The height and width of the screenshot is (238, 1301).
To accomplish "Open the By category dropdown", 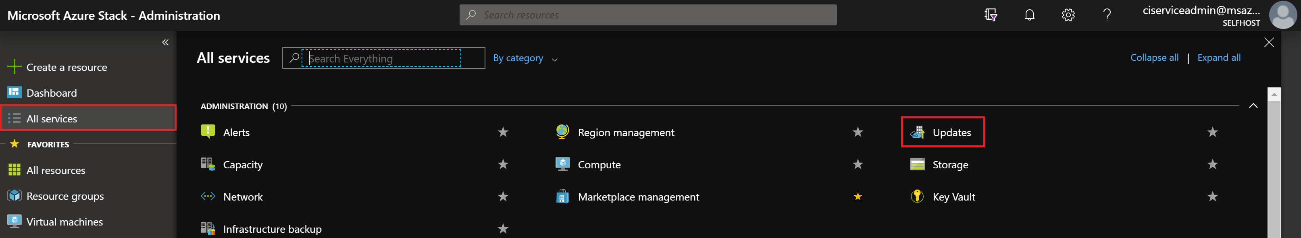I will coord(525,58).
